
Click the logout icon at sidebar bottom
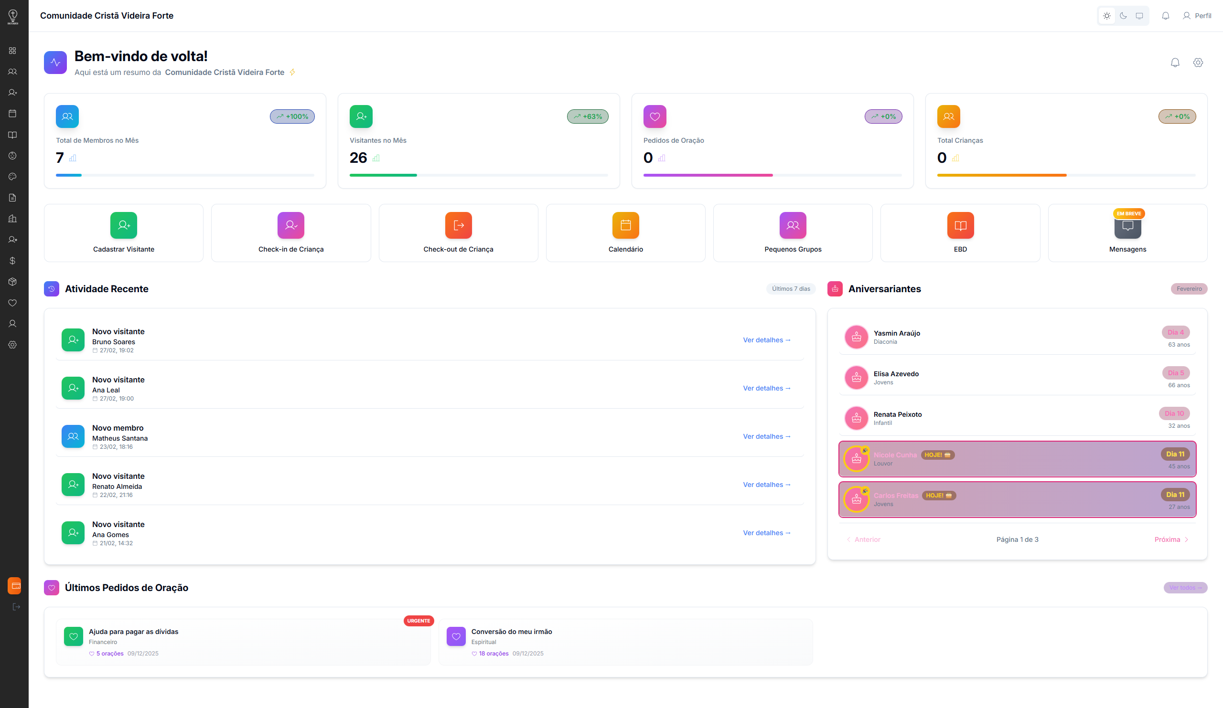pos(16,607)
